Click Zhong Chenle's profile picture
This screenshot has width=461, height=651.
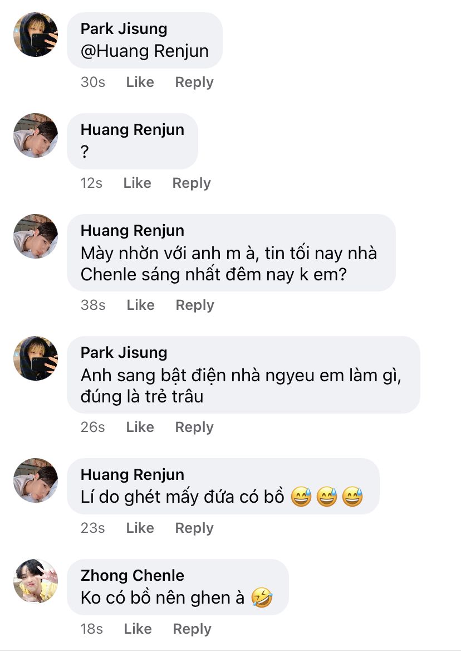(x=36, y=581)
